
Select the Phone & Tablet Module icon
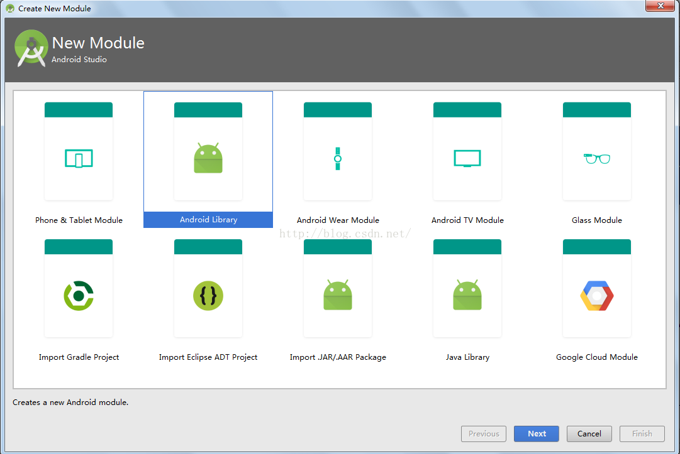point(79,158)
